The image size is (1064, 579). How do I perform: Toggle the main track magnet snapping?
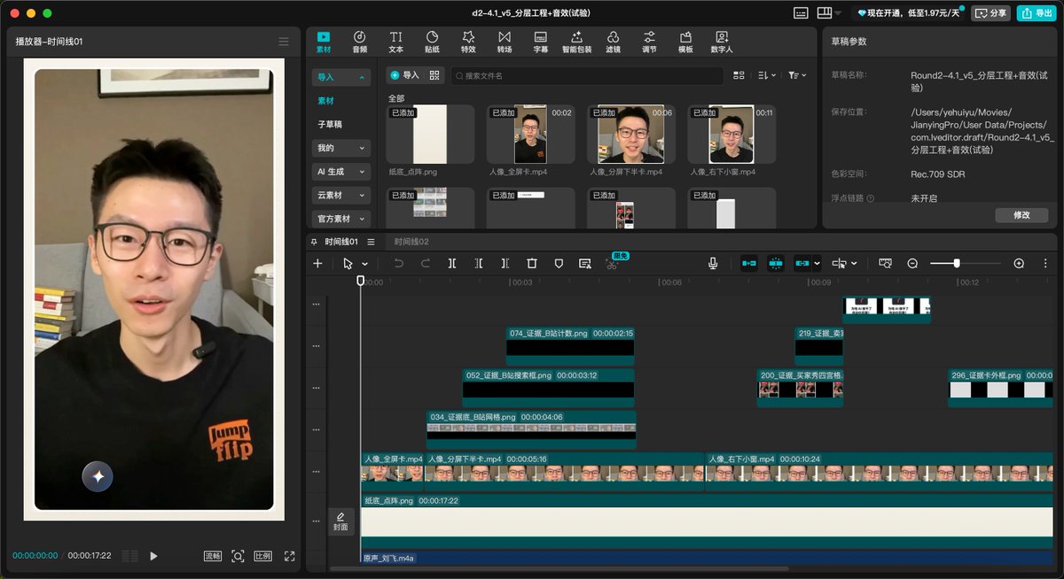tap(749, 263)
